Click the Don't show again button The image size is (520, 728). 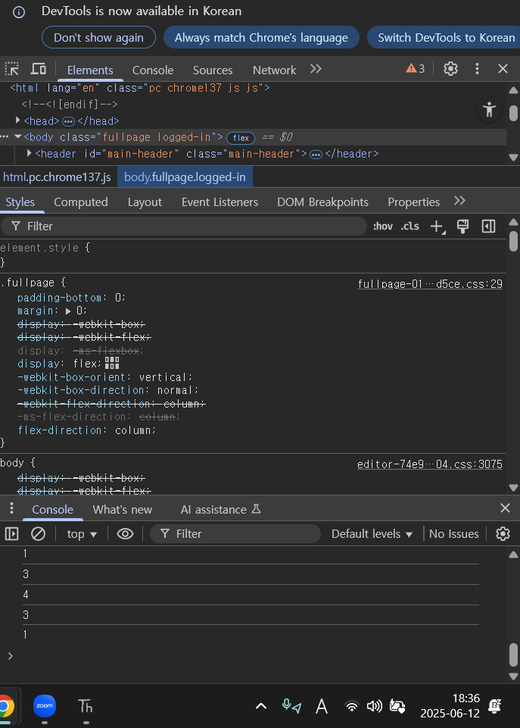tap(98, 38)
